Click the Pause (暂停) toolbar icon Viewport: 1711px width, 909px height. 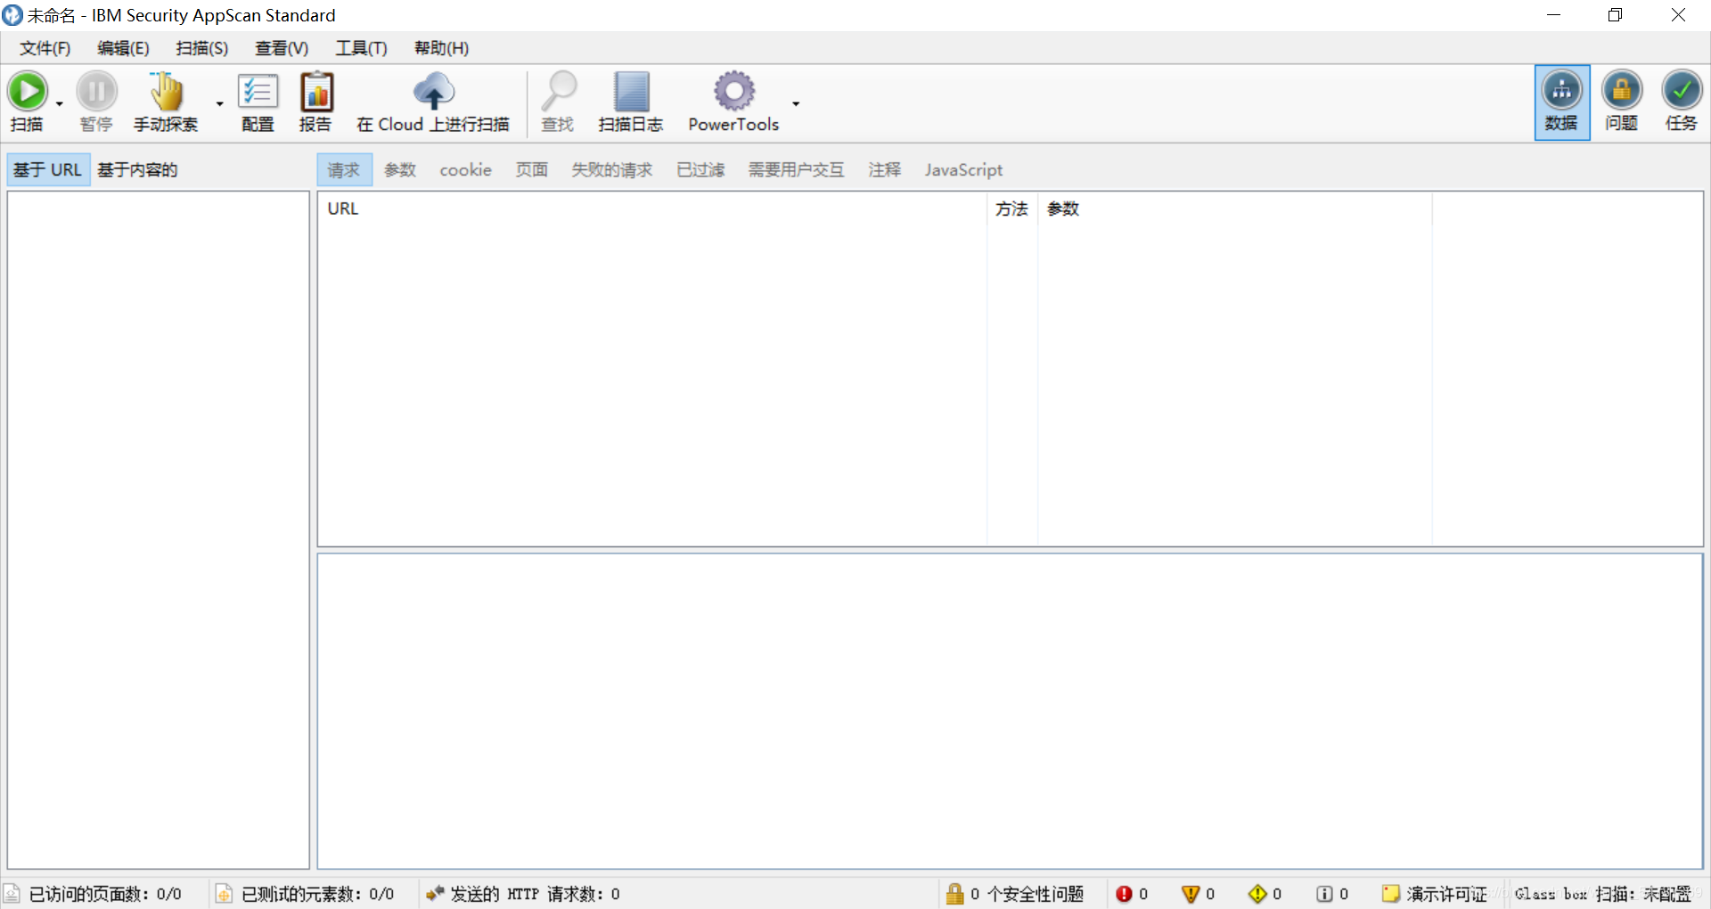click(x=96, y=91)
